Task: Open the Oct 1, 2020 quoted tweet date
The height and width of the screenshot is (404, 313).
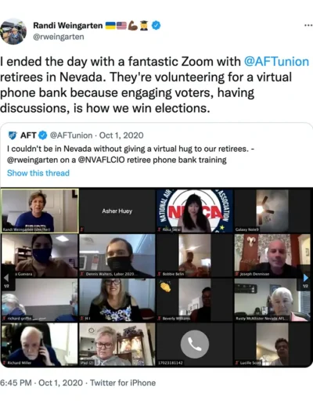Action: [121, 135]
